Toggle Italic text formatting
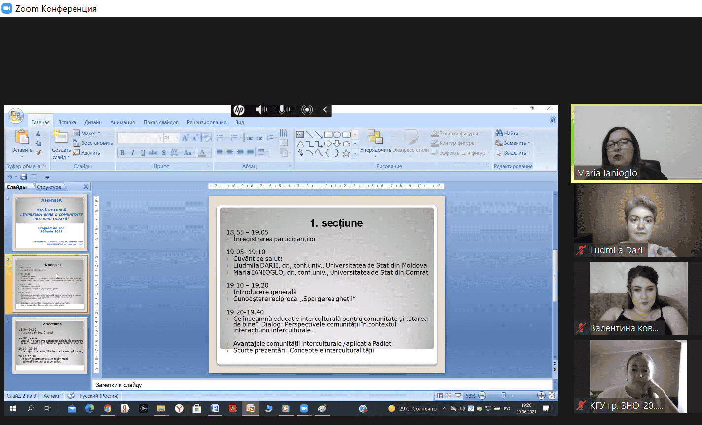The image size is (702, 425). 133,153
